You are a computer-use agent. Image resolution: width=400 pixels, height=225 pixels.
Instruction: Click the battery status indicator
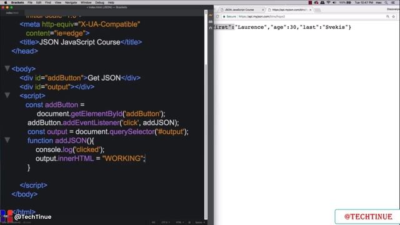(345, 2)
